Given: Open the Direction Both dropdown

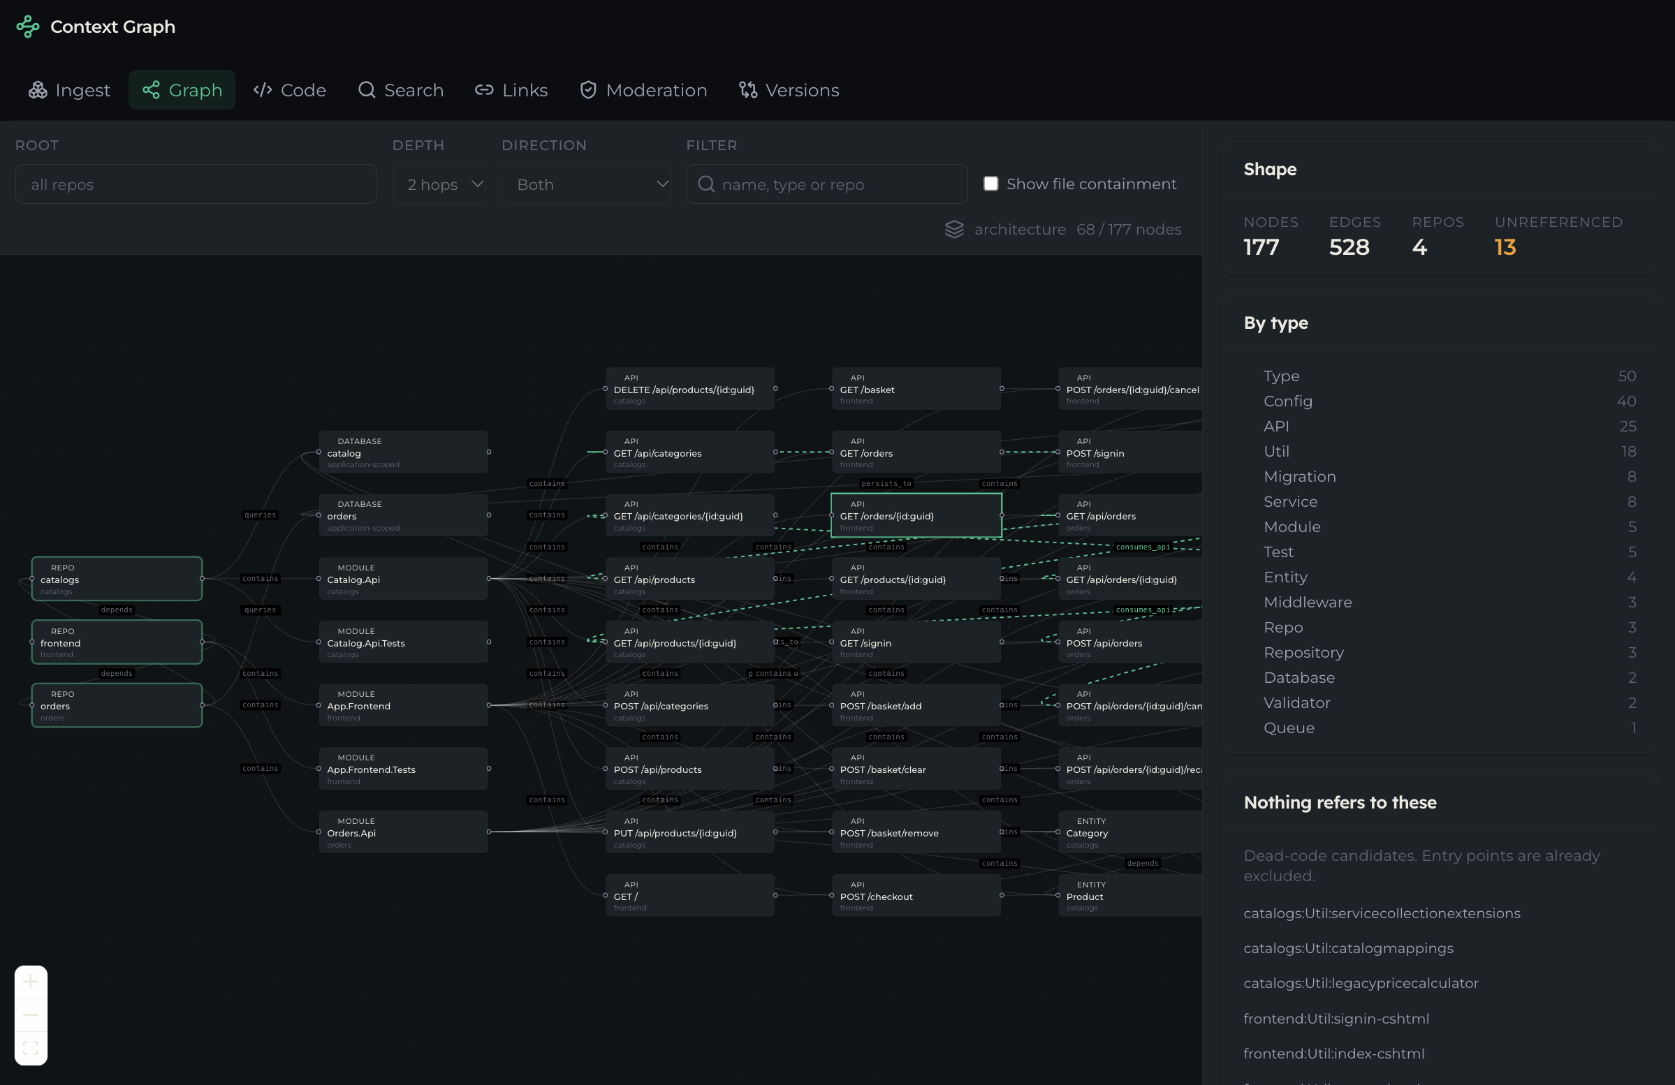Looking at the screenshot, I should pyautogui.click(x=586, y=184).
